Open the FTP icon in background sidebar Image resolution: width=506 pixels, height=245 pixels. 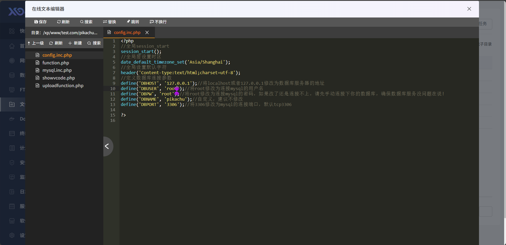pyautogui.click(x=12, y=90)
